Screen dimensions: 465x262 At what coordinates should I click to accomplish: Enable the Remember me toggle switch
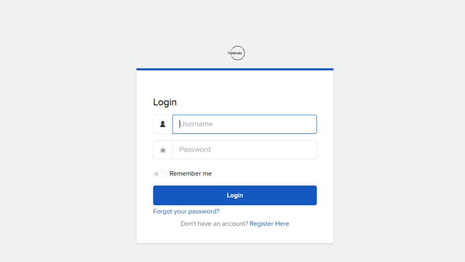pyautogui.click(x=159, y=174)
